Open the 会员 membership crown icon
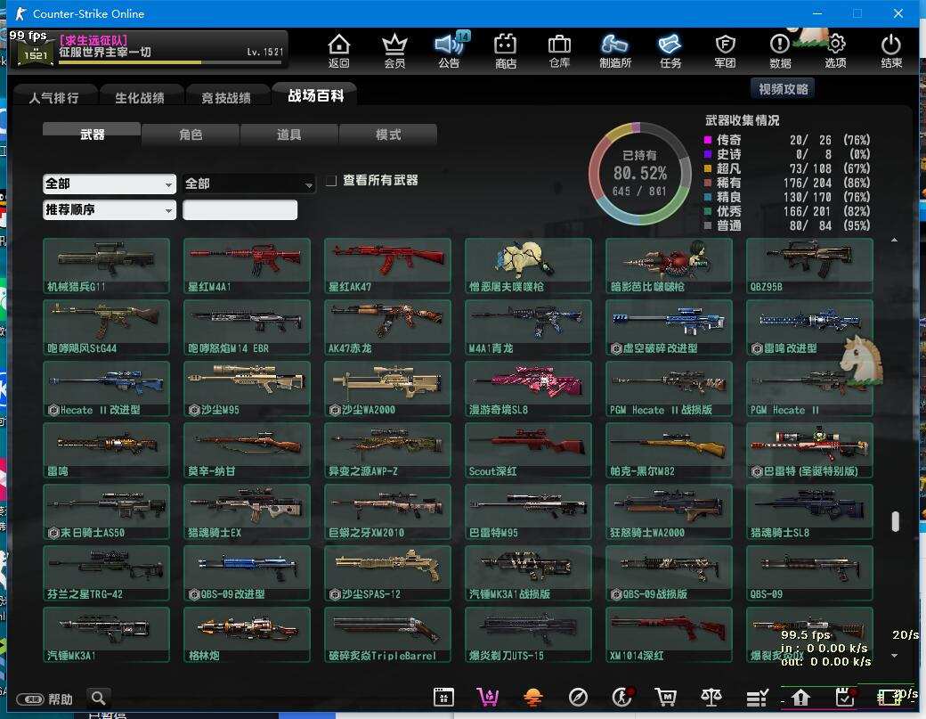This screenshot has height=719, width=926. 394,50
